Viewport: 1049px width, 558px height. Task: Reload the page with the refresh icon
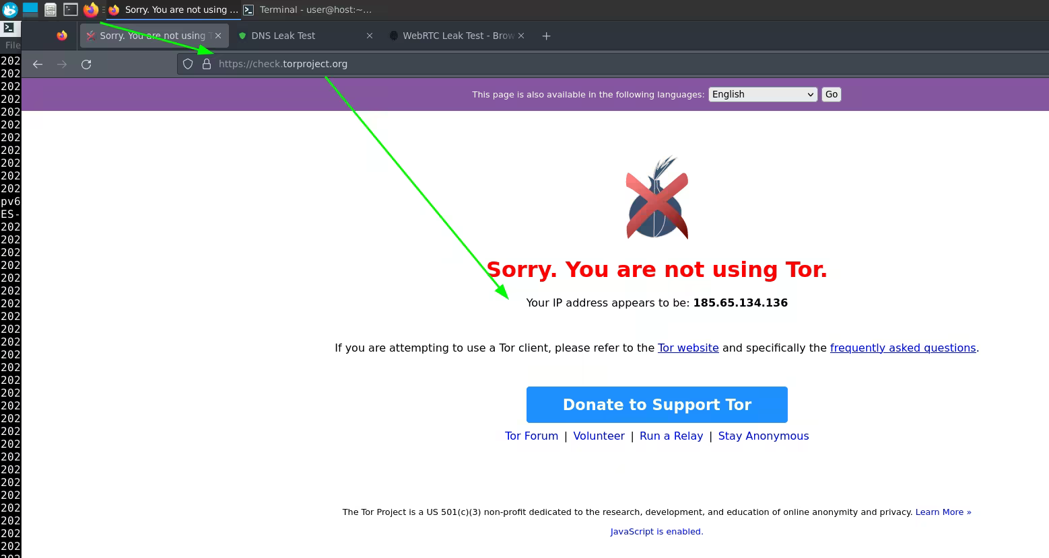coord(86,65)
